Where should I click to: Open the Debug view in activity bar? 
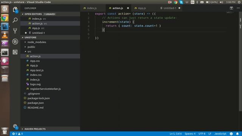(x=15, y=42)
